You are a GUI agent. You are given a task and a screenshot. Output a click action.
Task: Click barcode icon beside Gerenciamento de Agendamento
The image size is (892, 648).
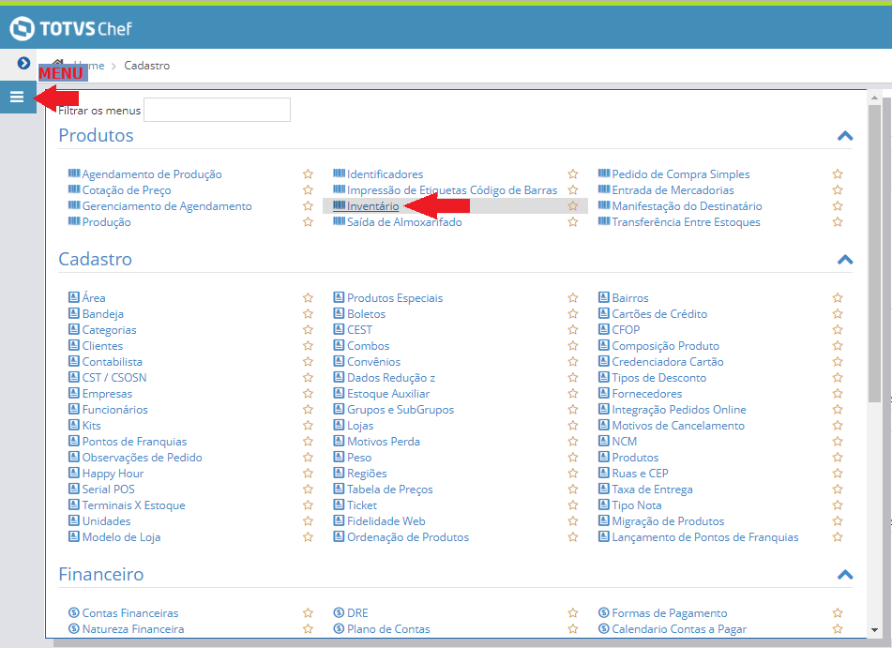tap(74, 204)
